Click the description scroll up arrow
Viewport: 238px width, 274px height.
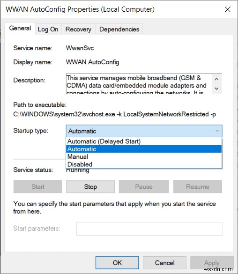click(216, 79)
